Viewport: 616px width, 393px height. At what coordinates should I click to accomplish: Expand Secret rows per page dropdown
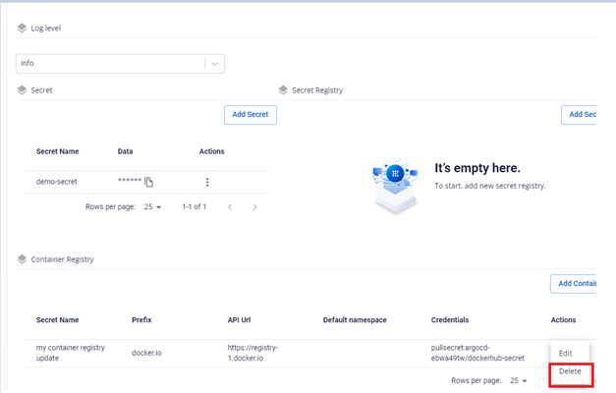click(x=154, y=207)
